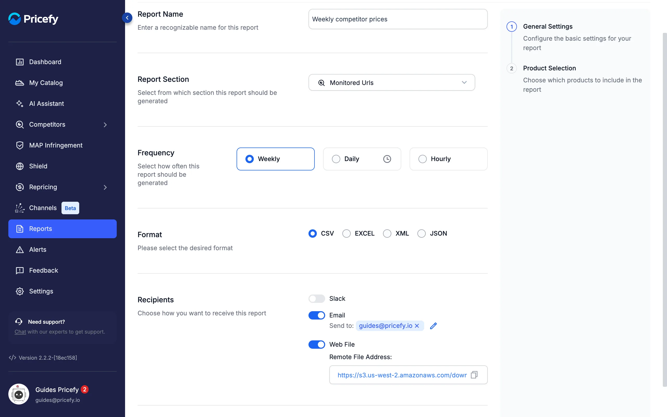Image resolution: width=667 pixels, height=417 pixels.
Task: Select Weekly frequency option
Action: point(275,159)
